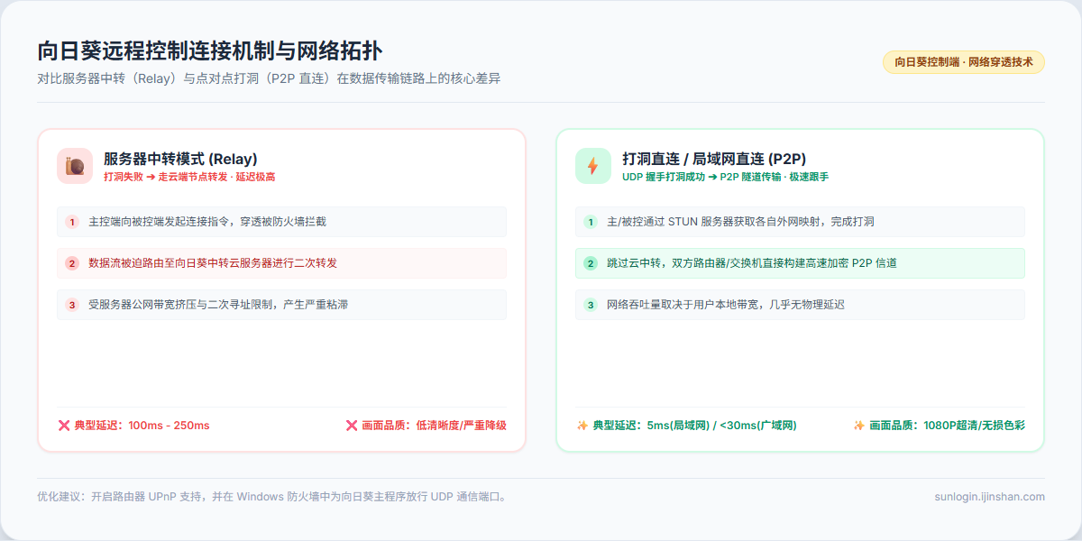Click the sparkle icon beside 画面品质：1080P超清

point(858,425)
